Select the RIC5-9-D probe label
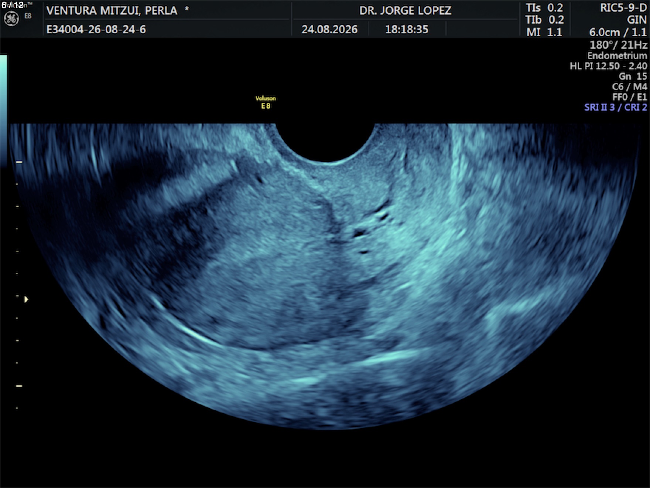This screenshot has height=488, width=650. [623, 8]
